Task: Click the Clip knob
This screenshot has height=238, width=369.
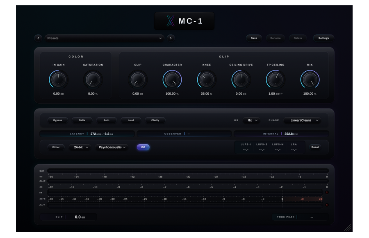Action: pos(138,79)
